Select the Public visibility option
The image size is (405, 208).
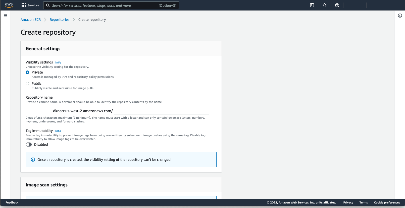point(27,84)
